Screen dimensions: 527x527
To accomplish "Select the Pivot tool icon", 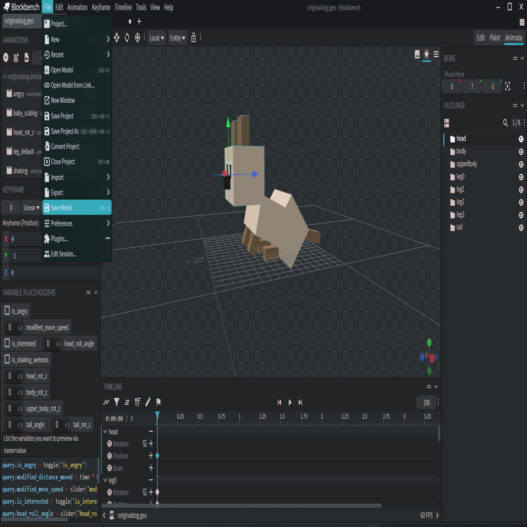I will [137, 37].
